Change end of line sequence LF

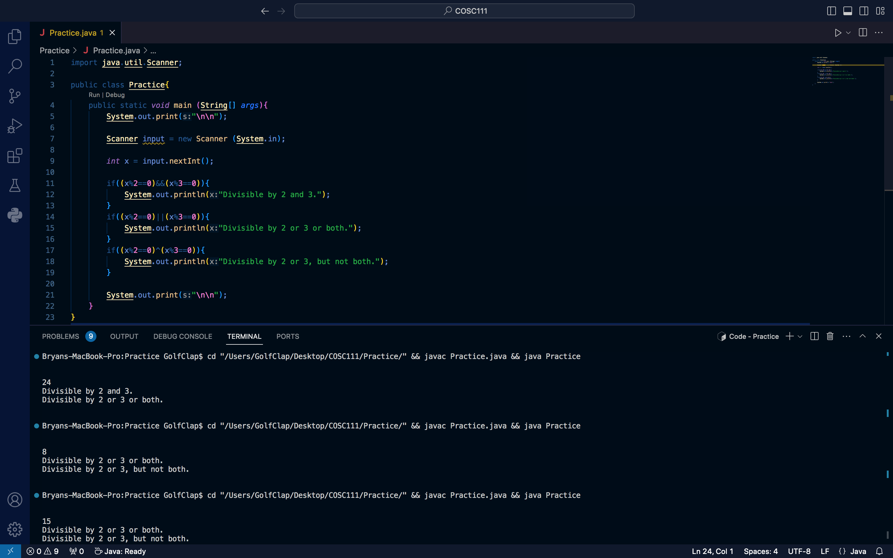coord(825,551)
